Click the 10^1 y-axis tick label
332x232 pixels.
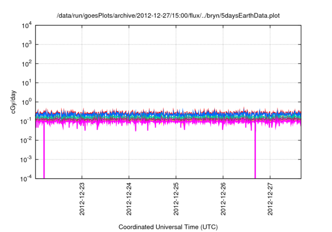pos(27,83)
